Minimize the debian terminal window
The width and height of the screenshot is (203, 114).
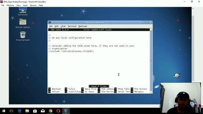click(x=143, y=22)
